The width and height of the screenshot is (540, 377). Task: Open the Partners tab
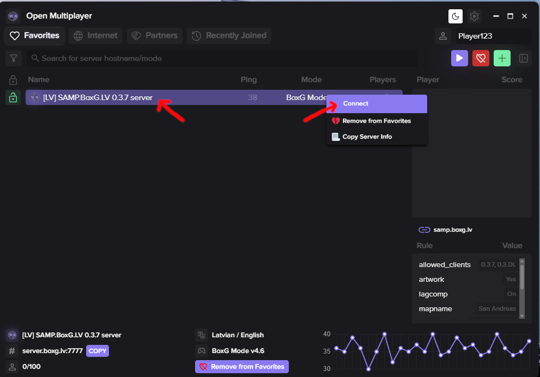(x=155, y=35)
